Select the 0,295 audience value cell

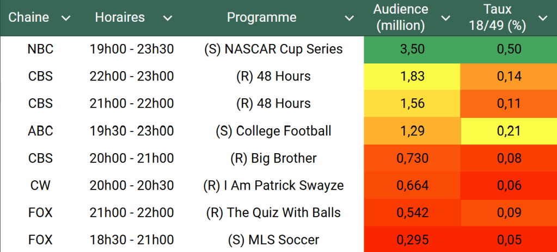coord(412,240)
